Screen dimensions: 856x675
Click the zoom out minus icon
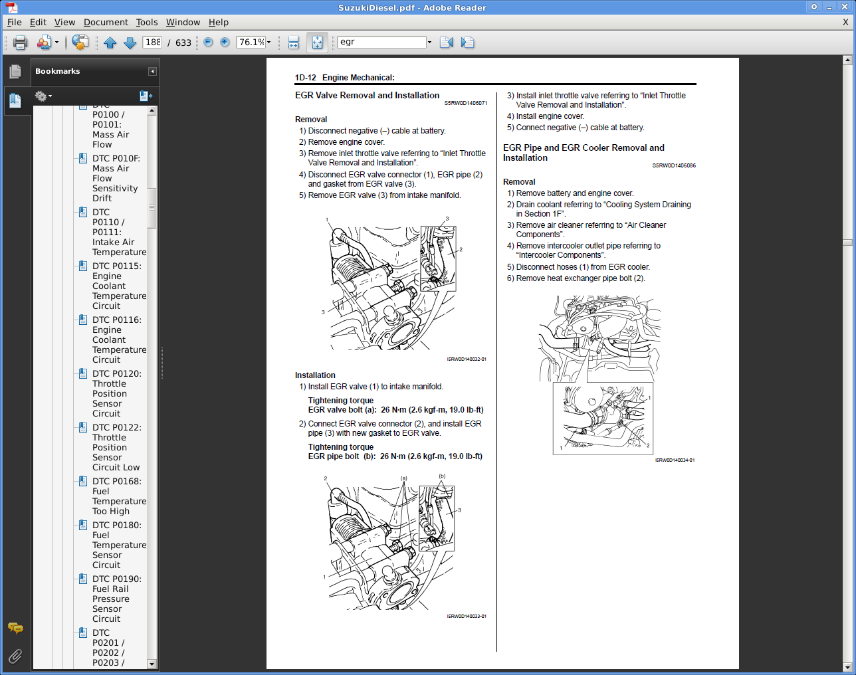point(208,42)
